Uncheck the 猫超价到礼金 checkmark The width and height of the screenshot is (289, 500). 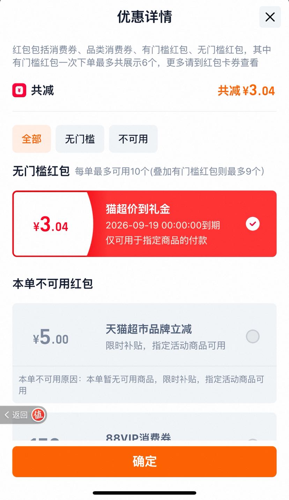click(x=253, y=224)
